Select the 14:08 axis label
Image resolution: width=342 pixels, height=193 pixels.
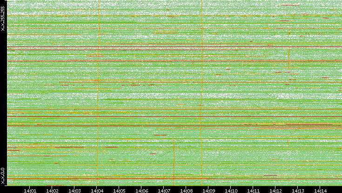point(186,191)
